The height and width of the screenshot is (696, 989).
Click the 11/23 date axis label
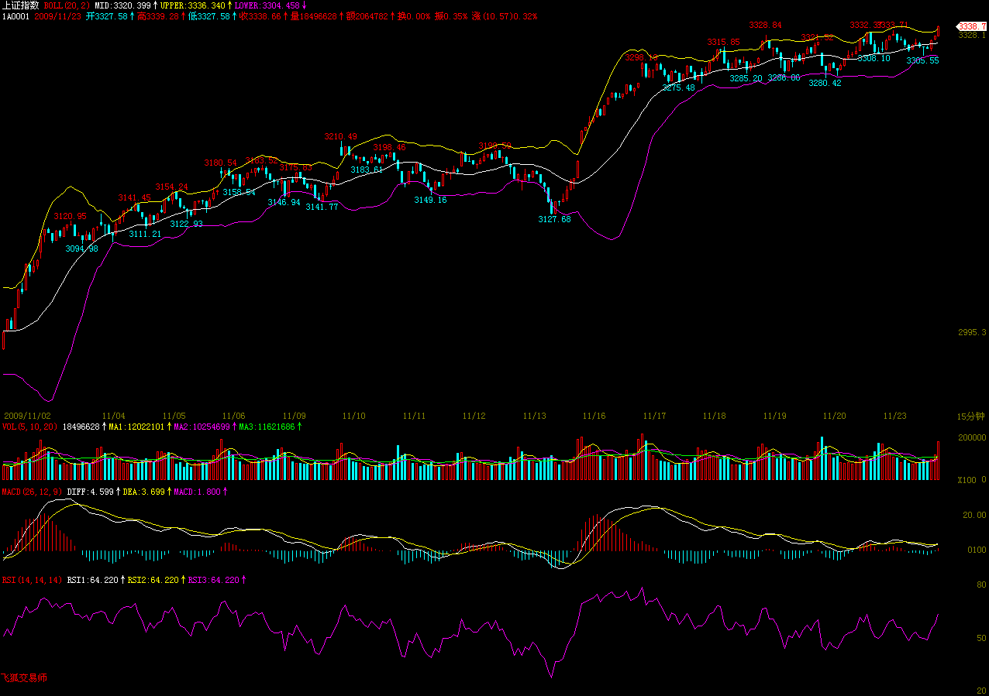(x=894, y=416)
